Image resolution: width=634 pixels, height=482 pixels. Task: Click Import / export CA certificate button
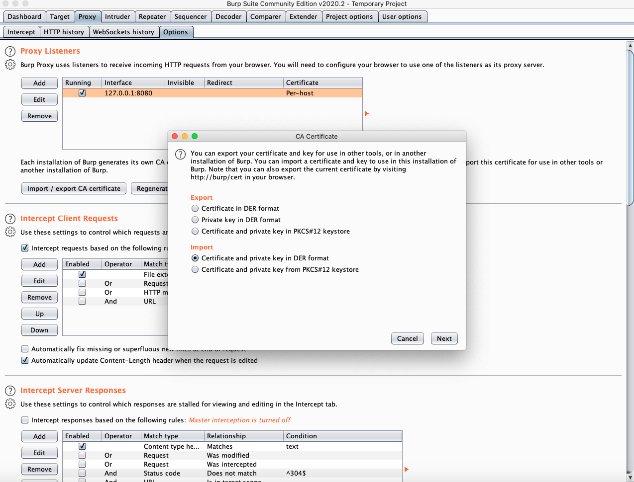pos(74,188)
